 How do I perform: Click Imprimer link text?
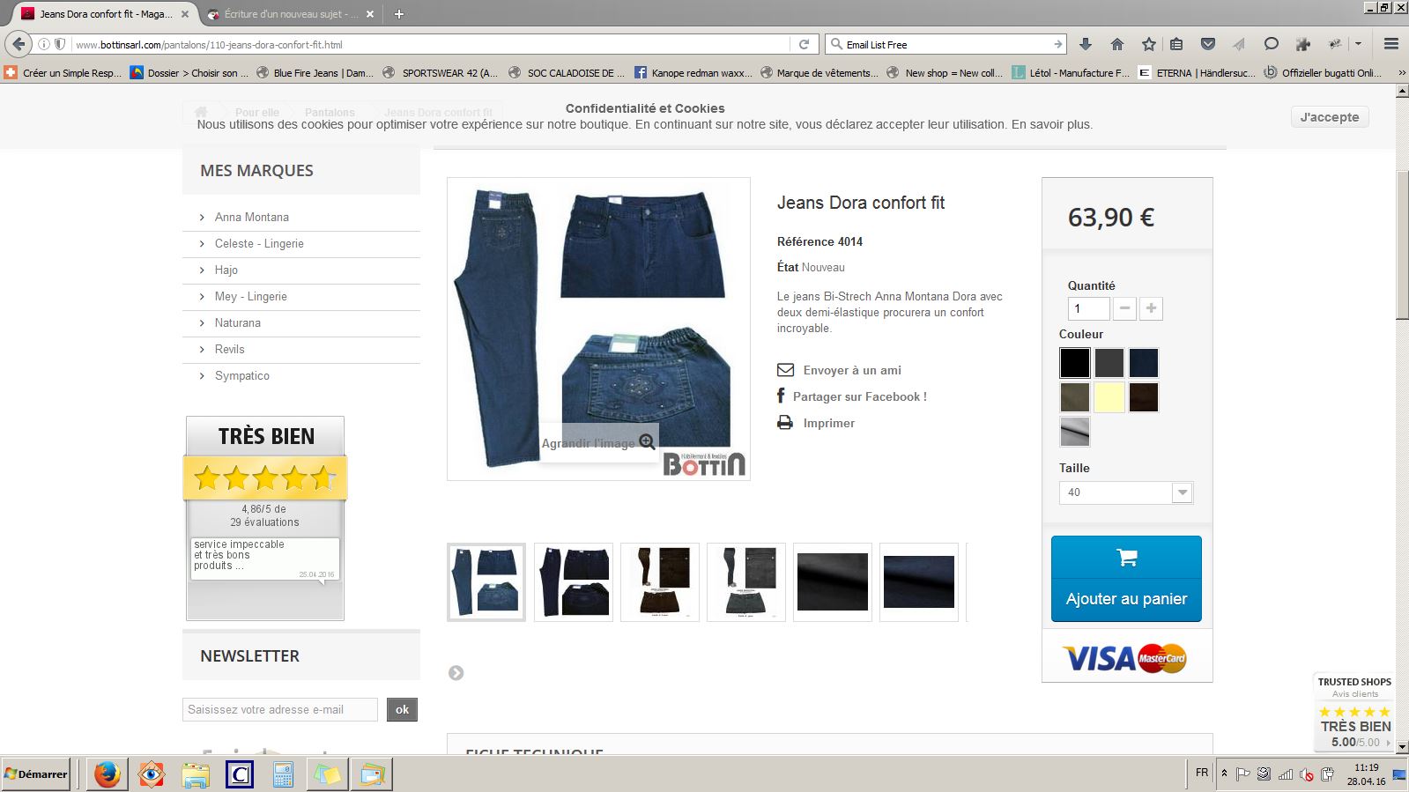tap(829, 423)
